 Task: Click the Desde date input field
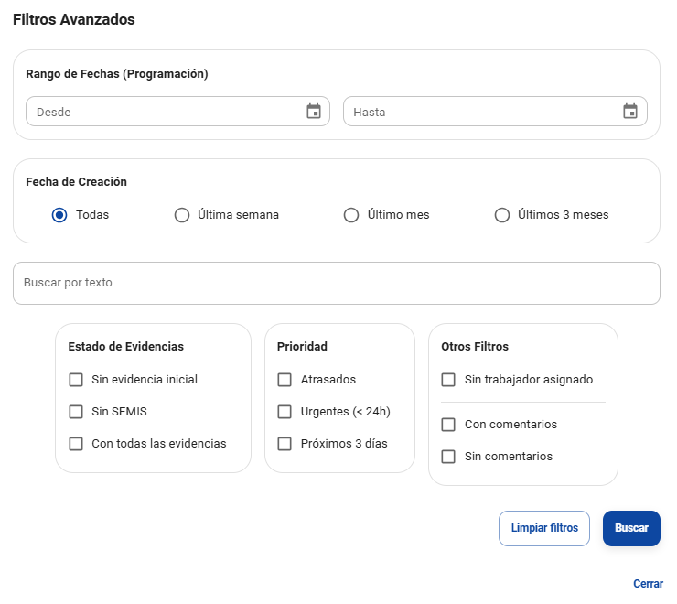tap(165, 112)
